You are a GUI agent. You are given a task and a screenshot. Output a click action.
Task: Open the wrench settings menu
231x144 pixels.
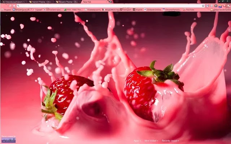[x=228, y=6]
